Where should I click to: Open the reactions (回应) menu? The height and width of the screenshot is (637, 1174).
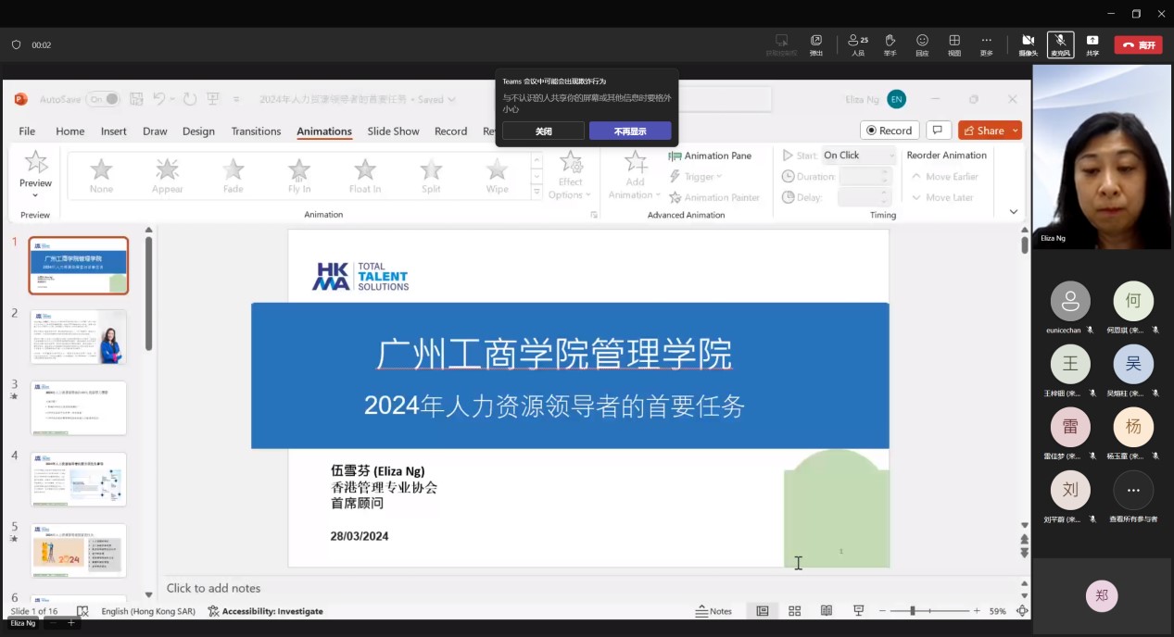point(922,44)
